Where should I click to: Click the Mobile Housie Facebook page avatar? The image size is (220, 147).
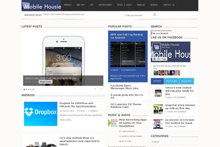[156, 47]
